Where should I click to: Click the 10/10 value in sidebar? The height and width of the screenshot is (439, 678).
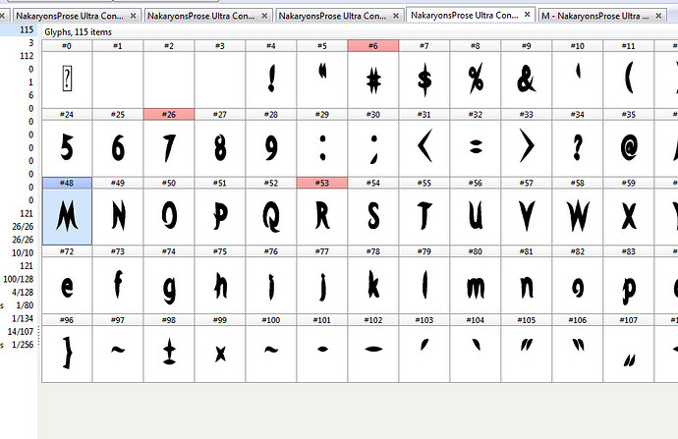[x=23, y=252]
